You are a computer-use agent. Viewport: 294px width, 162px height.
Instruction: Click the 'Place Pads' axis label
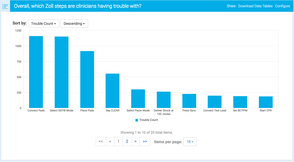[x=87, y=111]
